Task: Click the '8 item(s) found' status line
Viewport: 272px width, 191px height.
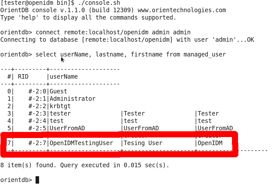Action: (x=85, y=165)
